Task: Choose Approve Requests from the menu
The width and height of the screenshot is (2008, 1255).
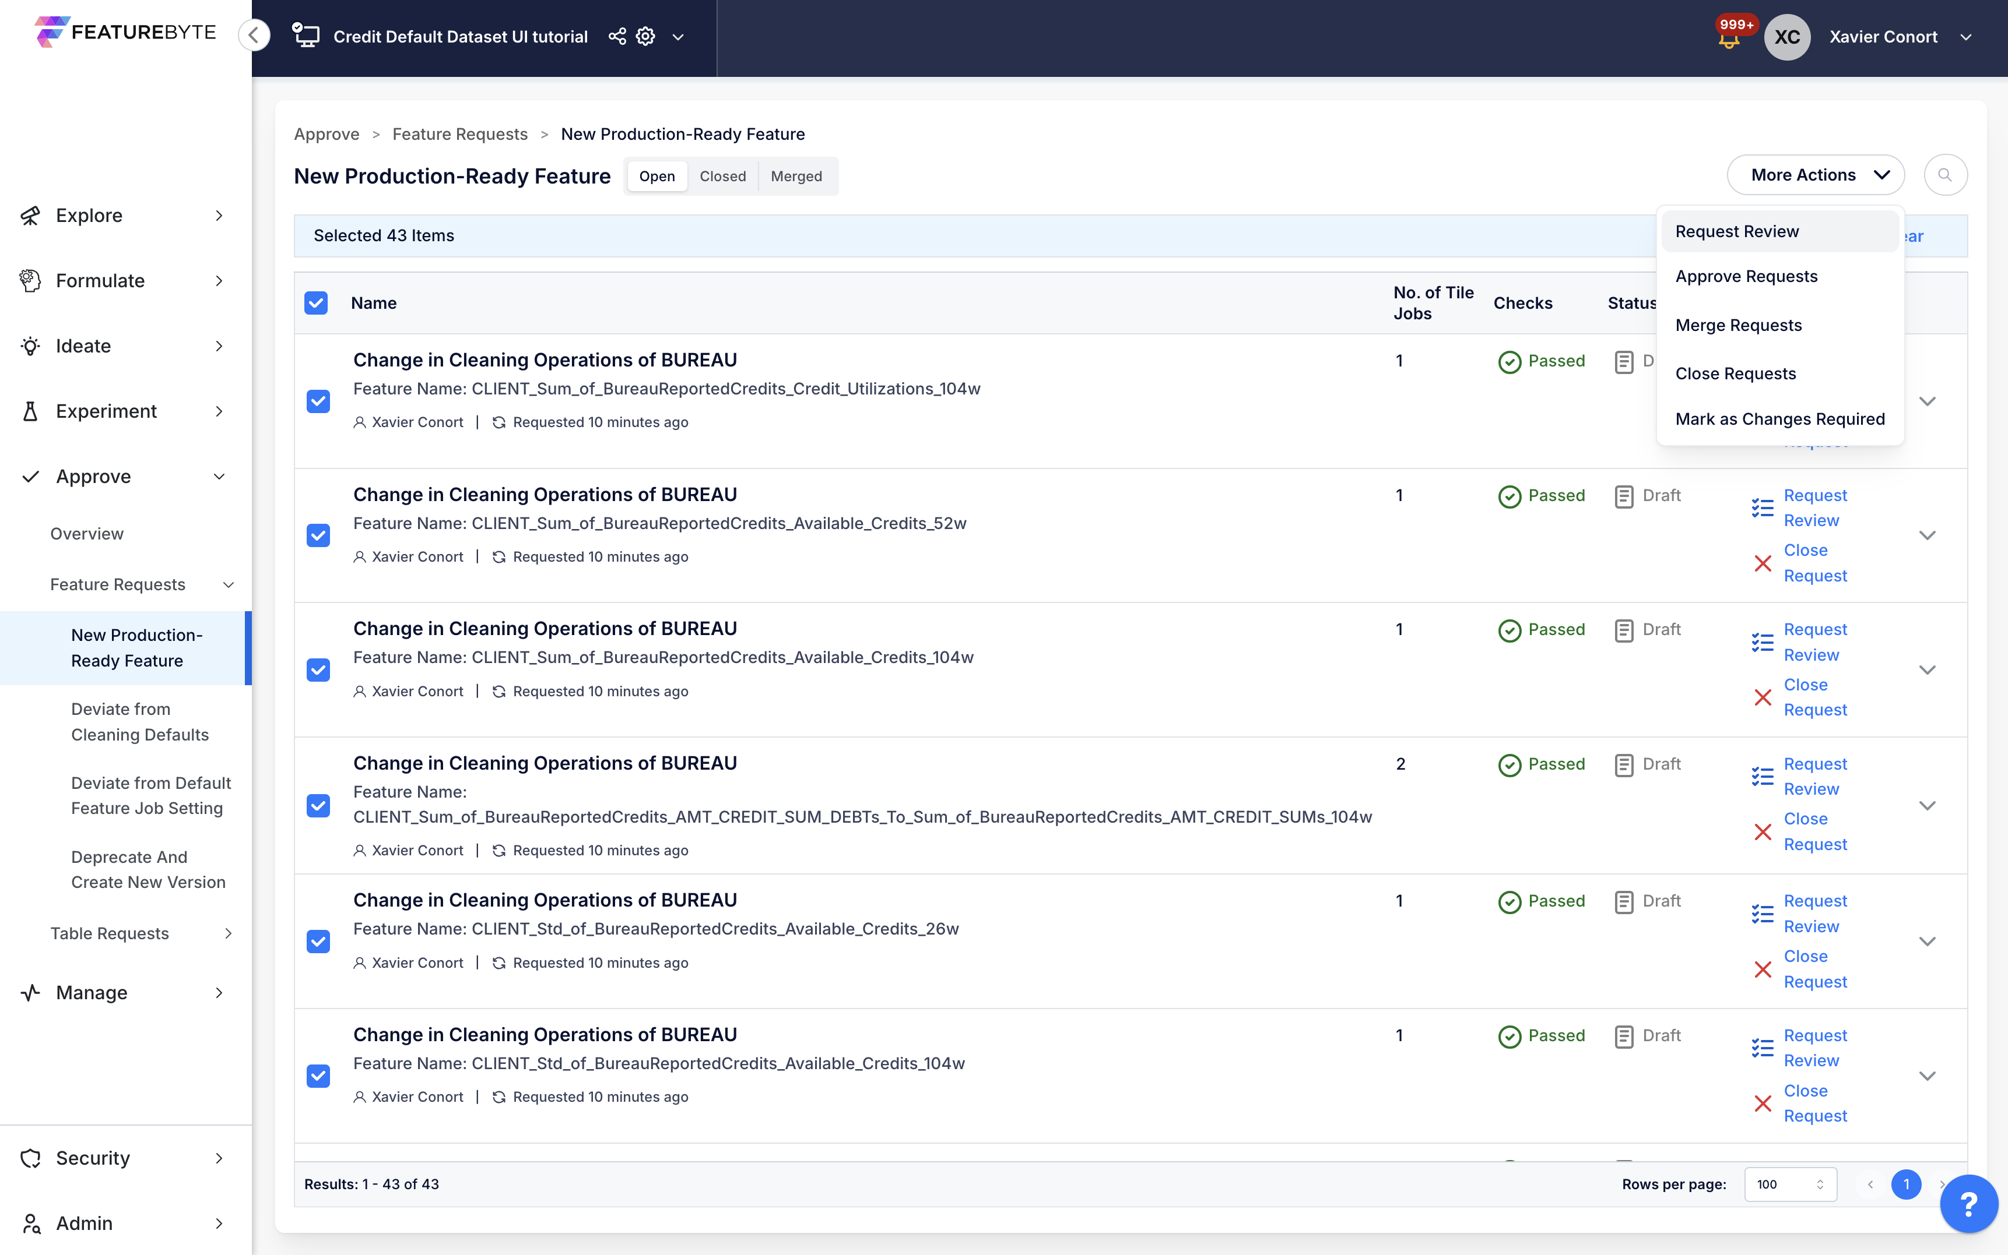Action: tap(1746, 276)
